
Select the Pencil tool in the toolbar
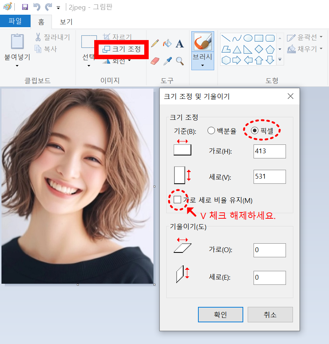(x=155, y=43)
